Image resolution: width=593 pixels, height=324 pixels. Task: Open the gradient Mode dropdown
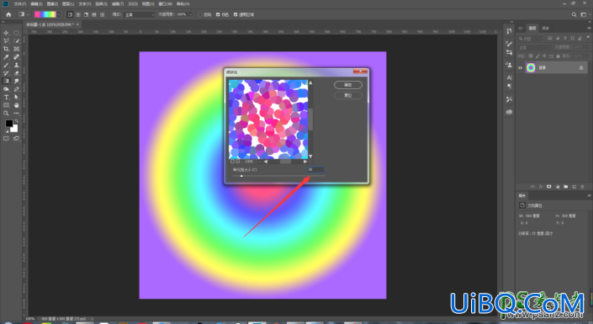point(139,14)
